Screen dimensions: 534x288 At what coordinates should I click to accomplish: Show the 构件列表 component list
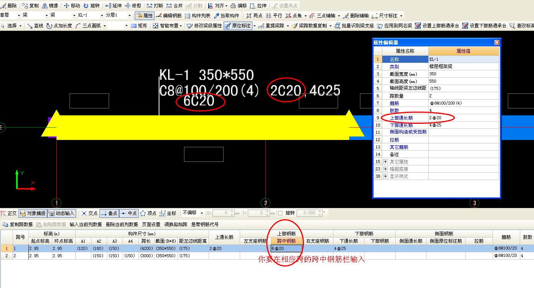point(197,16)
